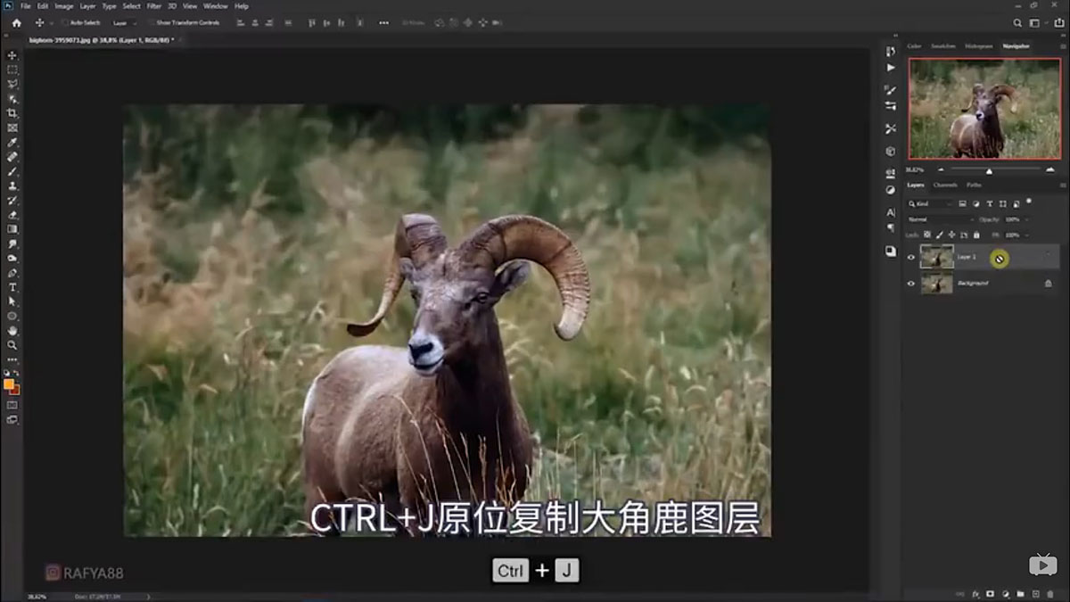1070x602 pixels.
Task: Select the Type tool
Action: pos(12,289)
